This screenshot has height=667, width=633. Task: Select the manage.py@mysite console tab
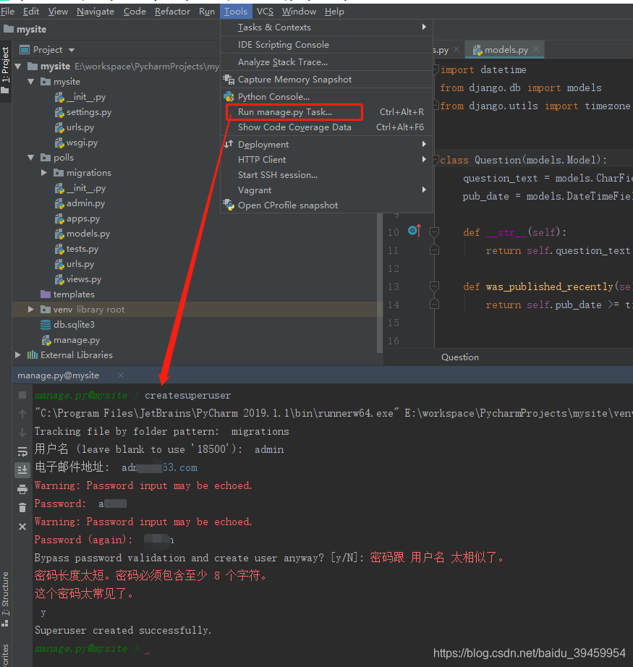(59, 375)
